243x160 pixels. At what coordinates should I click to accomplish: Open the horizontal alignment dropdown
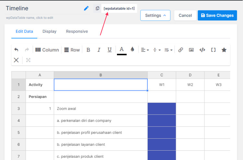[145, 50]
